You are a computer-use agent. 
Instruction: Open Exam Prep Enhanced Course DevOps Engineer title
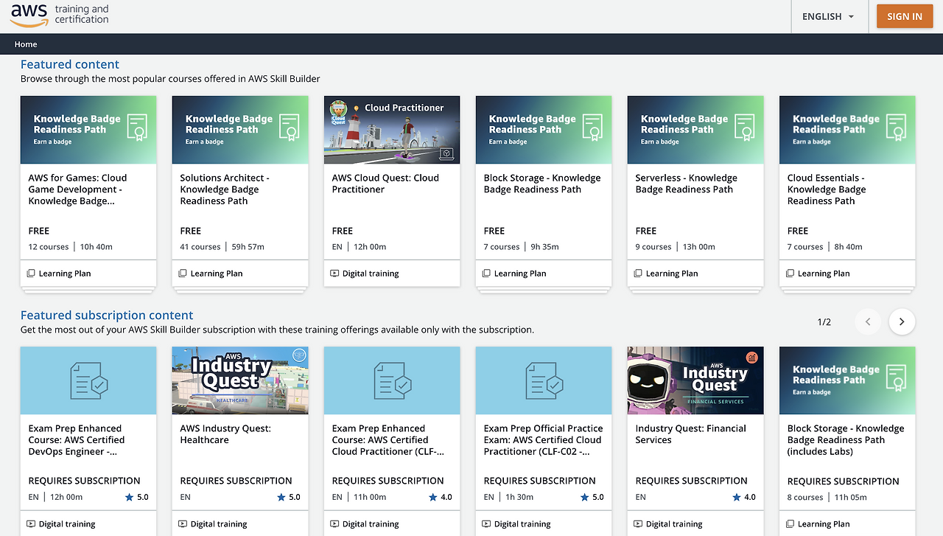click(77, 440)
